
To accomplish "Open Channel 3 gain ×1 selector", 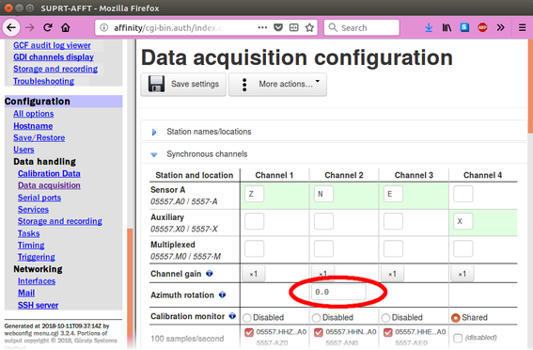I will pyautogui.click(x=392, y=274).
